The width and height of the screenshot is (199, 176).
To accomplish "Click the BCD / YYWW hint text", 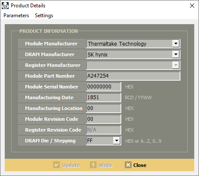I will tap(138, 97).
